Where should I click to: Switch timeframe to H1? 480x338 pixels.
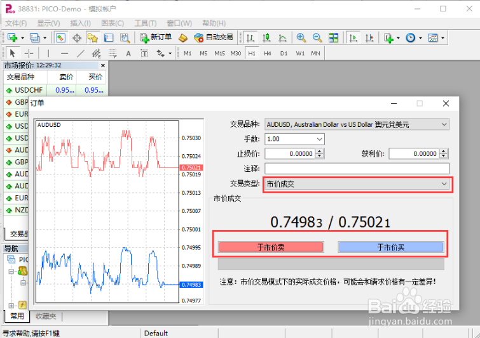pyautogui.click(x=252, y=53)
